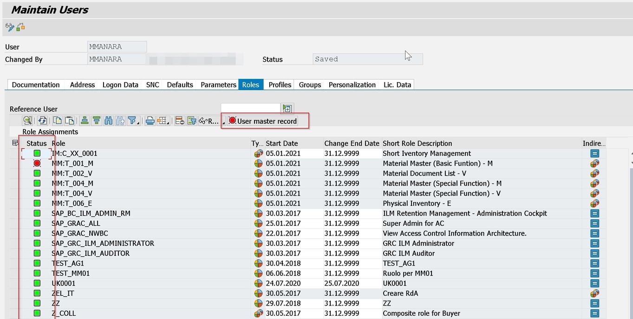Refresh the role assignments list
This screenshot has height=319, width=633.
[x=42, y=121]
